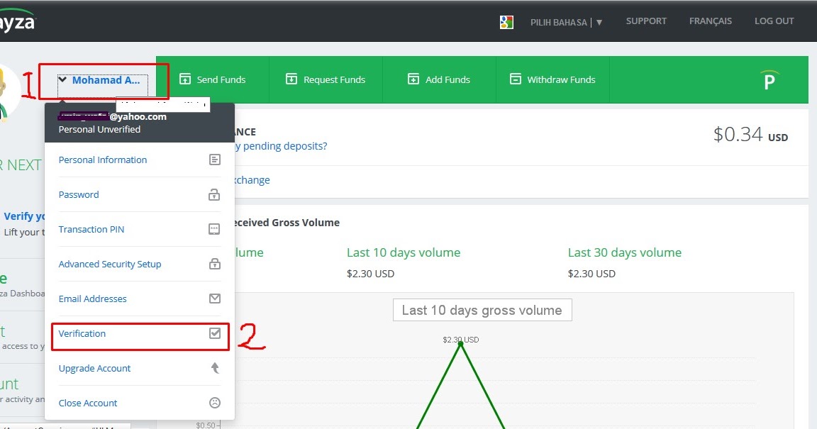Click the Support link in header
The height and width of the screenshot is (429, 817).
tap(646, 21)
